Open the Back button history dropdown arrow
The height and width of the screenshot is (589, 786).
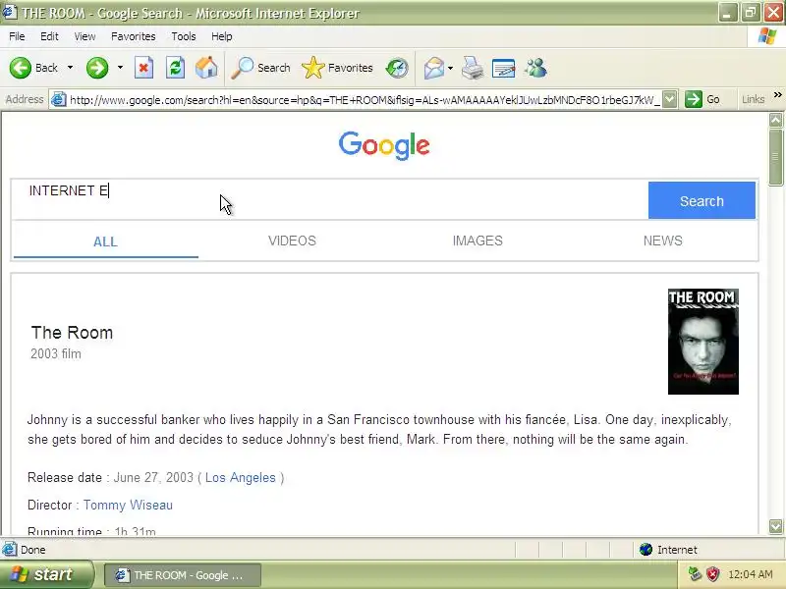pyautogui.click(x=70, y=68)
